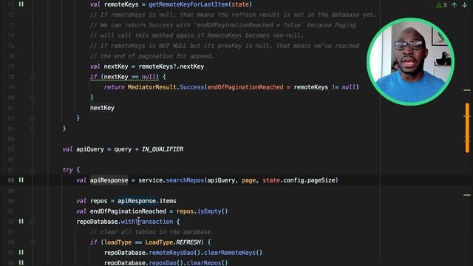Click suspend-call gutter icon on withTransaction line
Viewport: 473px width, 266px height.
(x=21, y=222)
